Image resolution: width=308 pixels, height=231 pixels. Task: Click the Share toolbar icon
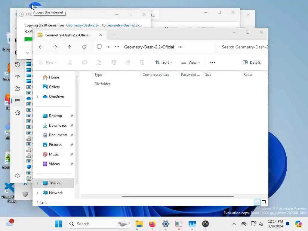(x=128, y=63)
